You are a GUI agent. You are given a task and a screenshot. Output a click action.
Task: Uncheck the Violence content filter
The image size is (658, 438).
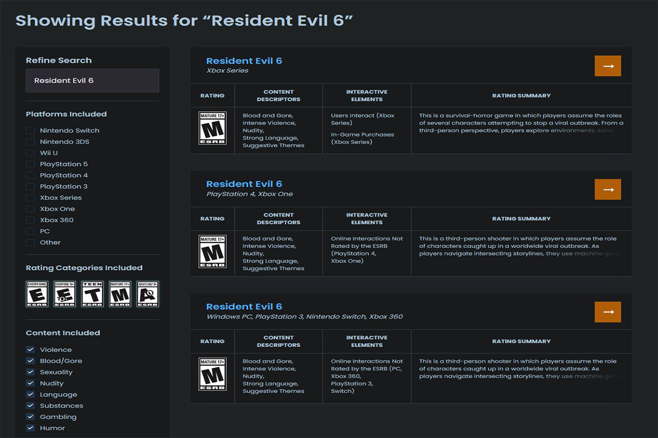coord(30,349)
